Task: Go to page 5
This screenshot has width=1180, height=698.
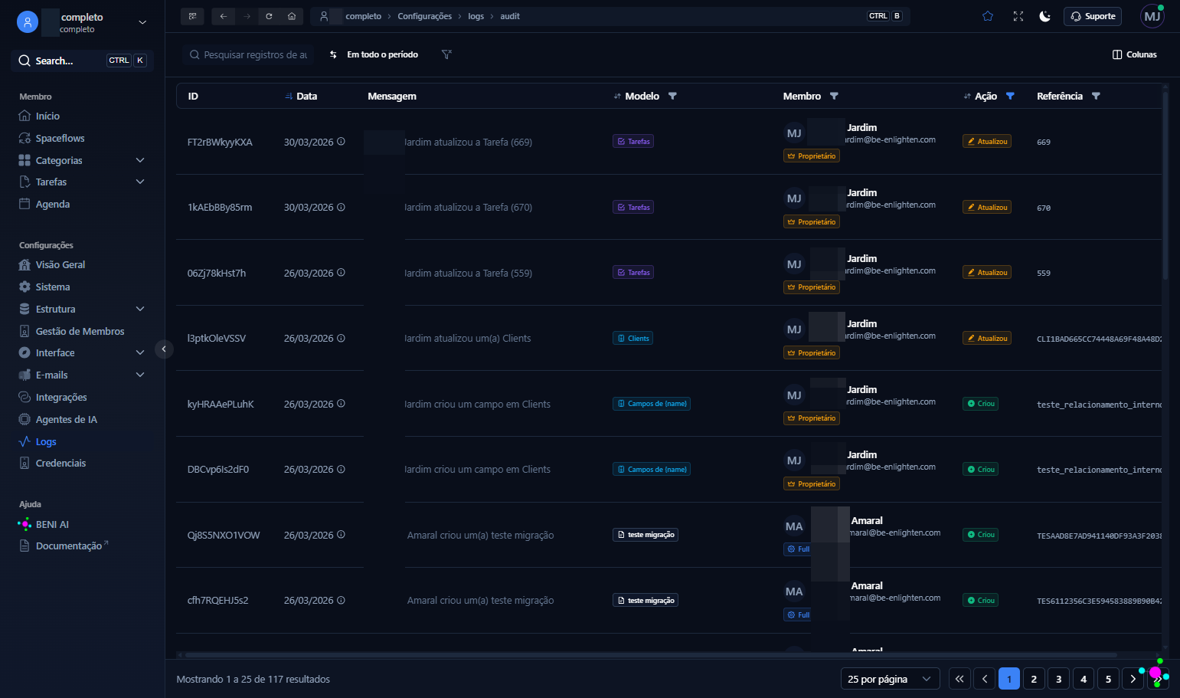Action: click(1108, 679)
